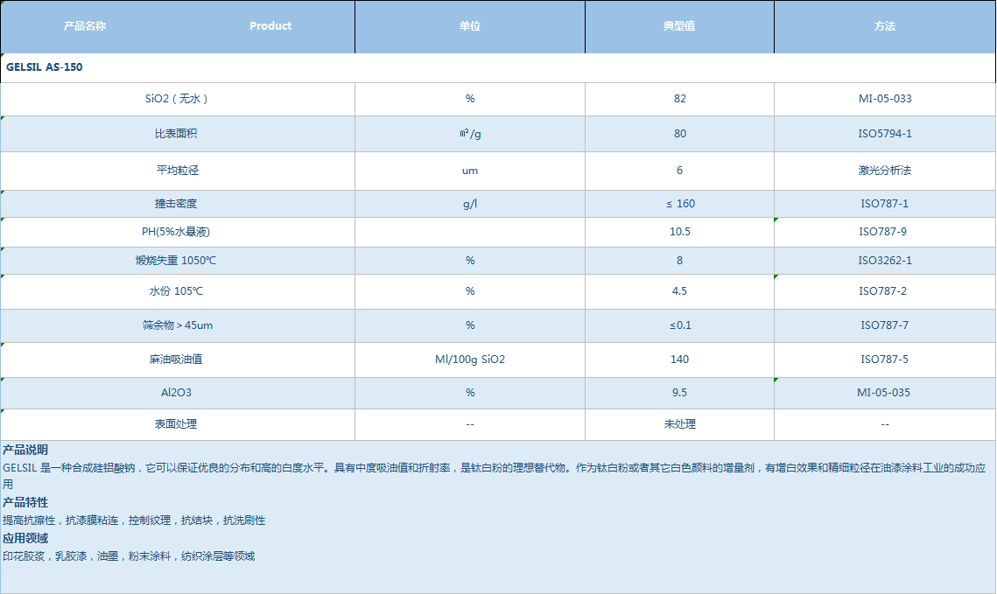Click the 产品名称 column header
This screenshot has height=594, width=997.
85,26
